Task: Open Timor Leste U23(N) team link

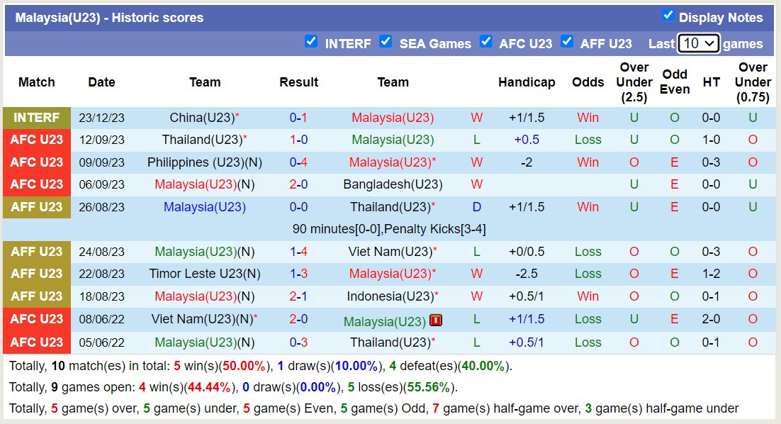Action: (205, 274)
